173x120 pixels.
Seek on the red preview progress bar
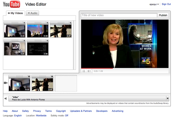125,68
